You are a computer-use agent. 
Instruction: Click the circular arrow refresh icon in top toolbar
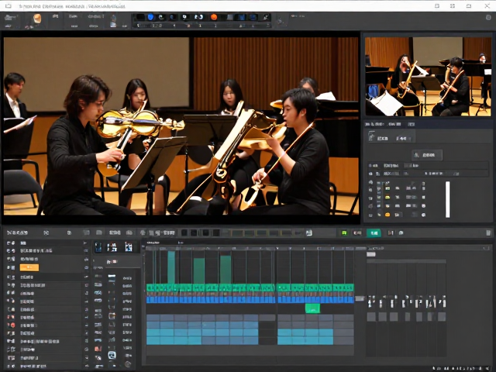pos(161,17)
